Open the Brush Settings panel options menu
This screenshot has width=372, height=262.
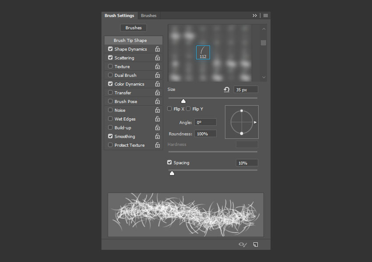point(266,16)
